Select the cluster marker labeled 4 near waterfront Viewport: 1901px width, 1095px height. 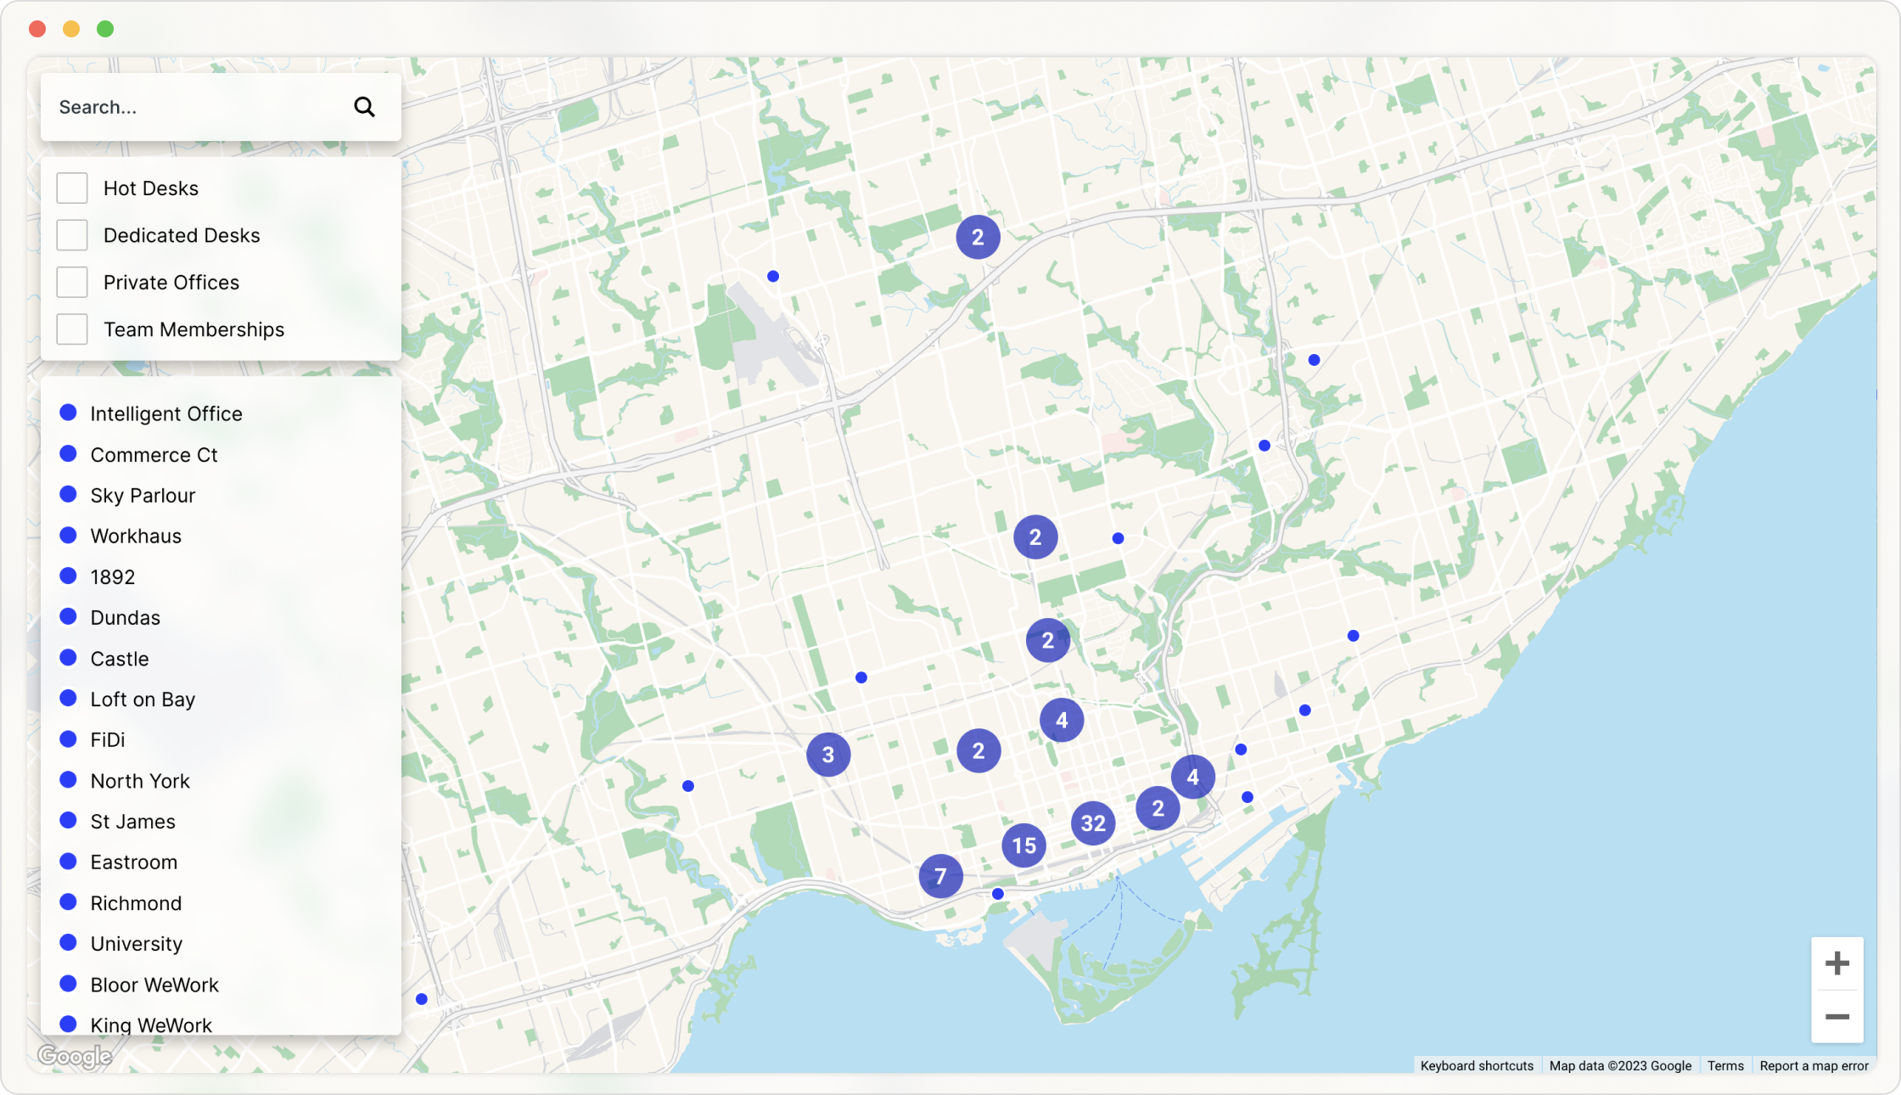[1193, 776]
